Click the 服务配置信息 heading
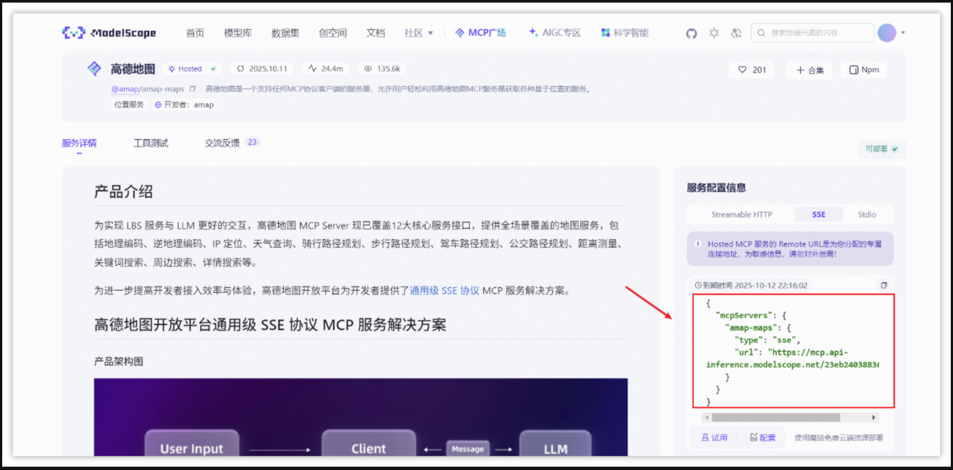 click(x=716, y=188)
